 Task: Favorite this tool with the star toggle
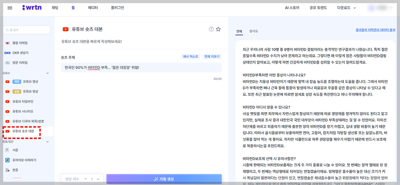click(x=218, y=29)
